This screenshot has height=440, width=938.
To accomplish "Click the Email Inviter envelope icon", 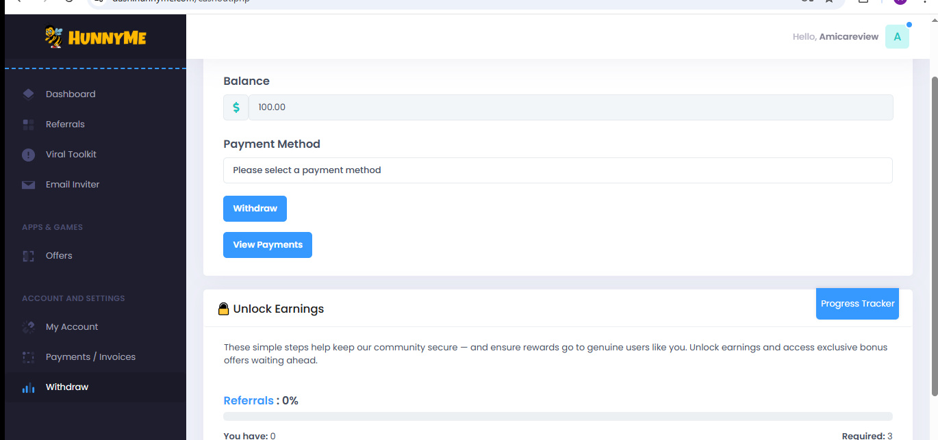I will click(x=28, y=185).
